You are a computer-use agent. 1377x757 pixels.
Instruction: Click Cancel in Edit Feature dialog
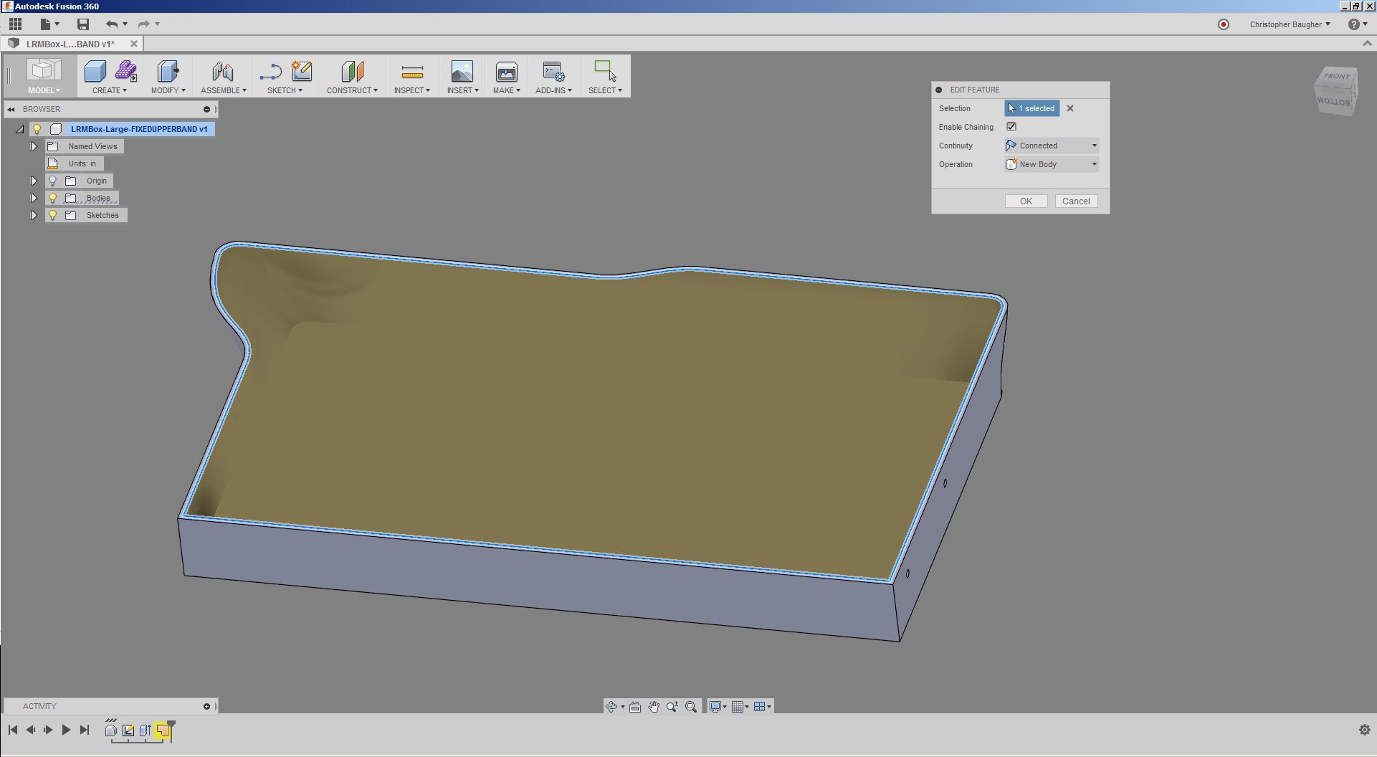(x=1075, y=201)
